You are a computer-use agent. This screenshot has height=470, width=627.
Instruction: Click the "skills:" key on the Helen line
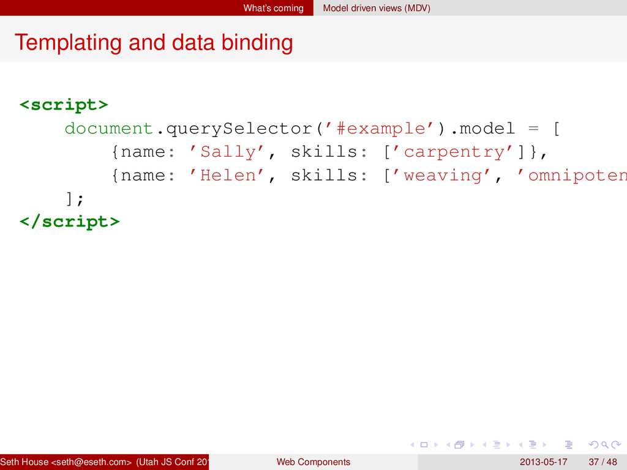click(329, 174)
